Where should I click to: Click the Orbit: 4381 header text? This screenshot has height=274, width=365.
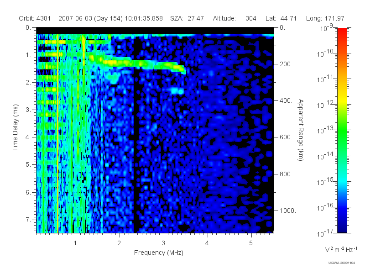coord(35,18)
